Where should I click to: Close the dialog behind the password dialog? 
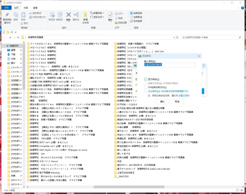point(204,66)
